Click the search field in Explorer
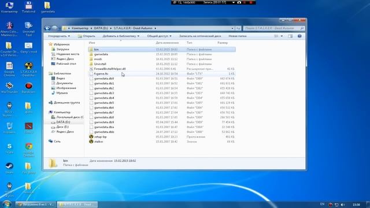The height and width of the screenshot is (208, 370). 273,28
